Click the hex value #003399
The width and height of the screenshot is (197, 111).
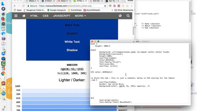(x=72, y=65)
